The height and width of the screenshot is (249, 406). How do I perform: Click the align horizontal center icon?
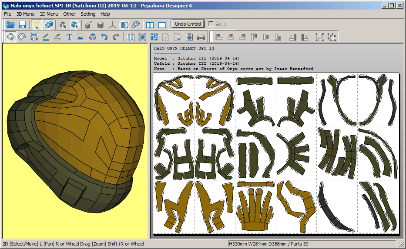point(231,37)
